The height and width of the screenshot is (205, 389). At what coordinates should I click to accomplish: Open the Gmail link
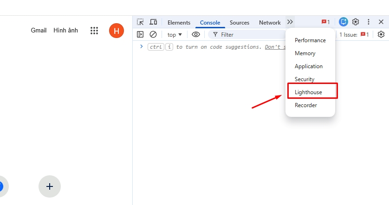(39, 30)
